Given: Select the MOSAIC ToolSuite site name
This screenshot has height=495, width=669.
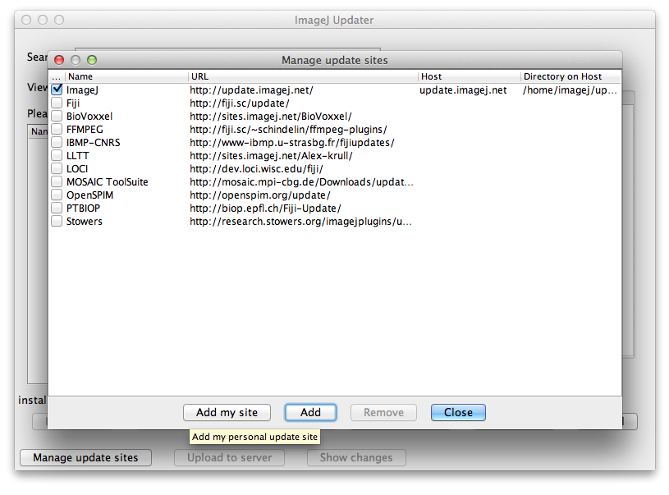Looking at the screenshot, I should [x=107, y=182].
